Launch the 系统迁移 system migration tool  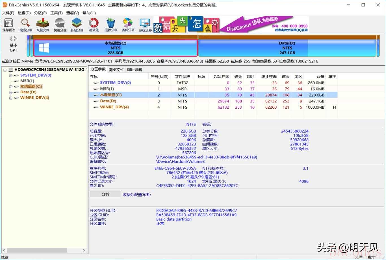tap(145, 25)
